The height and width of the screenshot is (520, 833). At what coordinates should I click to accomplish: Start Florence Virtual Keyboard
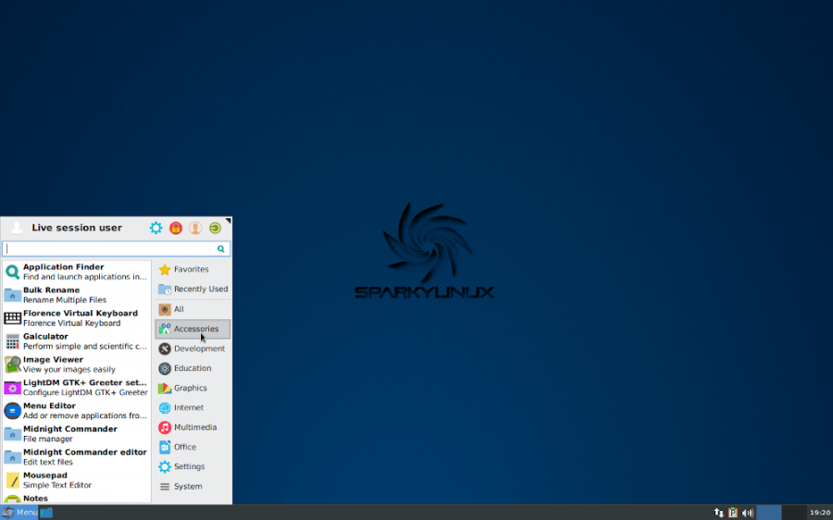pos(77,318)
